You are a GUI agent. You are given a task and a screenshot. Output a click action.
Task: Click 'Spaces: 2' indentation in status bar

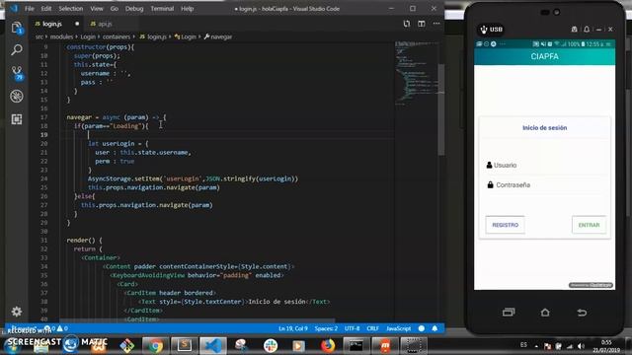(326, 328)
